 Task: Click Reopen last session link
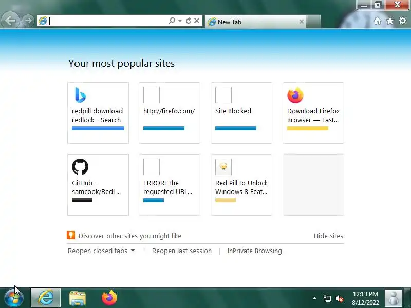click(182, 251)
